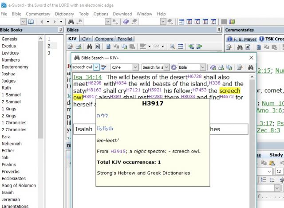Open the Isa 34:14 verse link
The width and height of the screenshot is (284, 208).
pyautogui.click(x=88, y=77)
